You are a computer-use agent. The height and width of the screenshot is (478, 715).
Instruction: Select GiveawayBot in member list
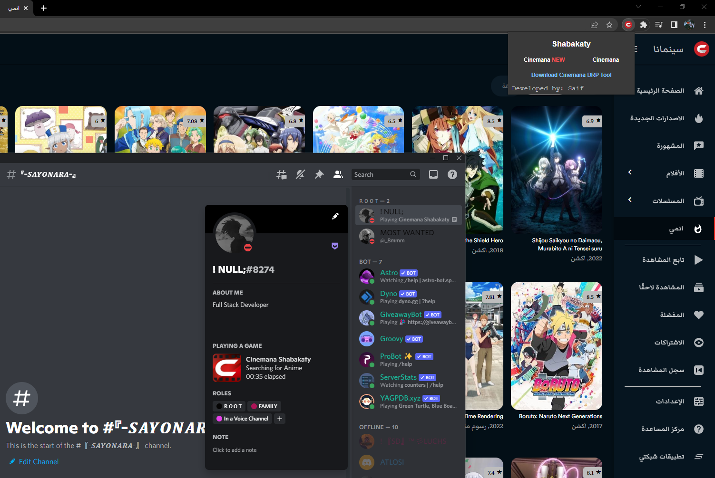click(409, 318)
